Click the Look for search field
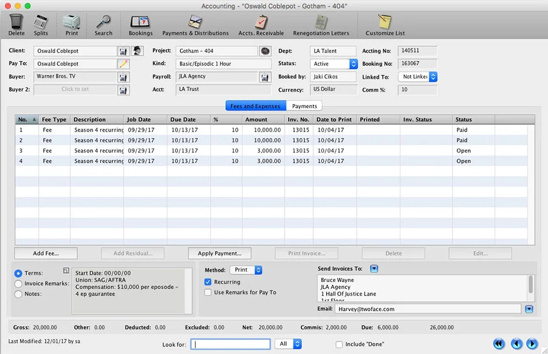The width and height of the screenshot is (548, 354). (231, 344)
